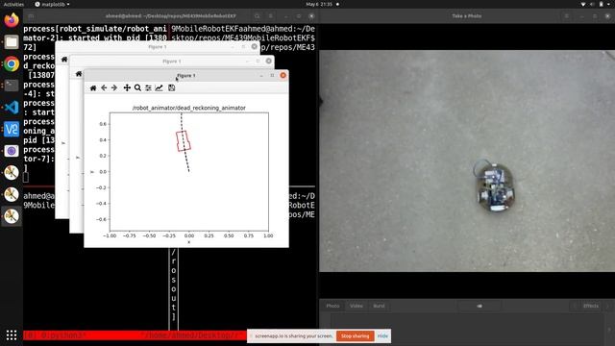Close the middle Figure 1 window

click(x=269, y=61)
